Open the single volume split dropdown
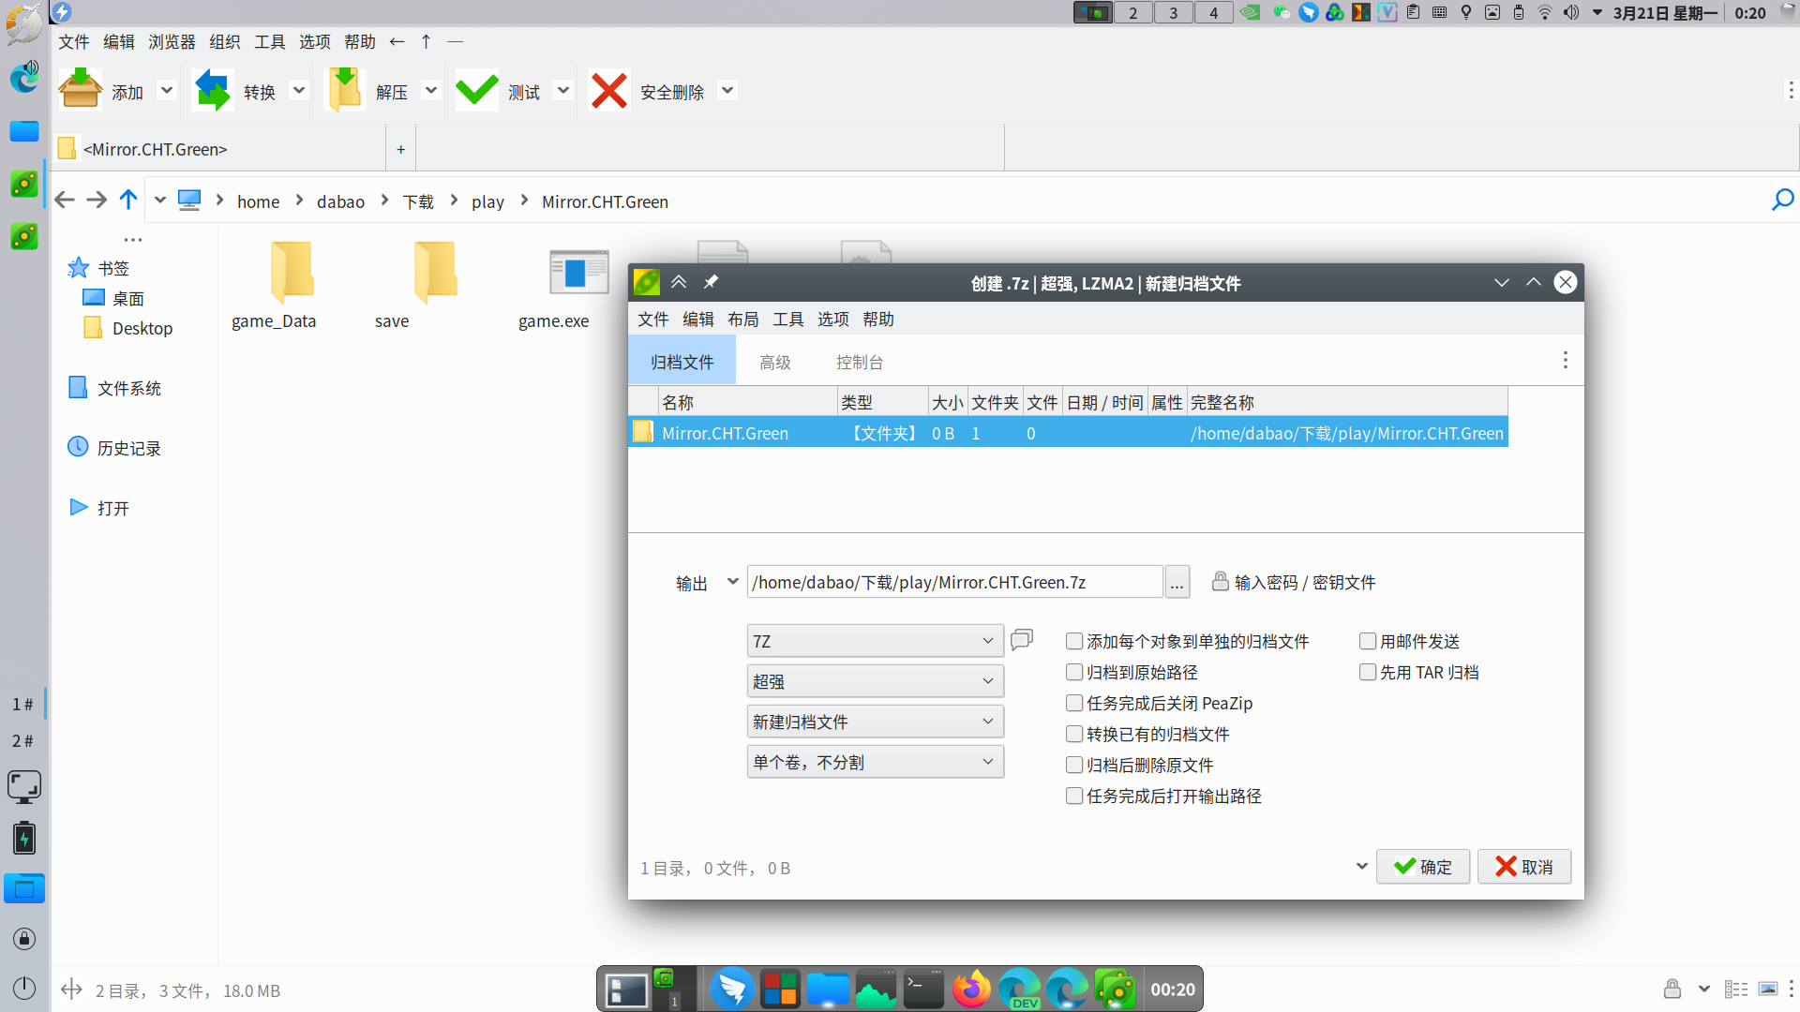The image size is (1800, 1012). (875, 762)
